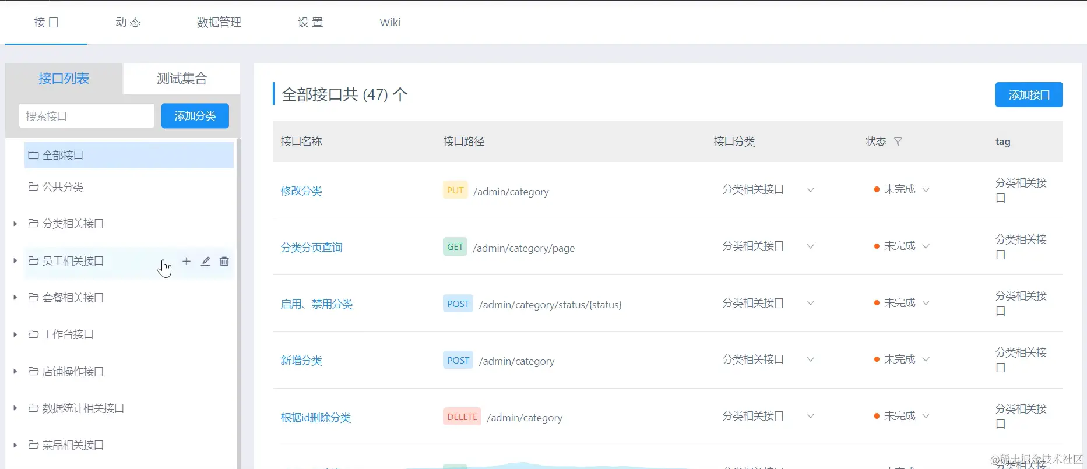Open the 数据管理 top tab
1087x469 pixels.
coord(219,23)
